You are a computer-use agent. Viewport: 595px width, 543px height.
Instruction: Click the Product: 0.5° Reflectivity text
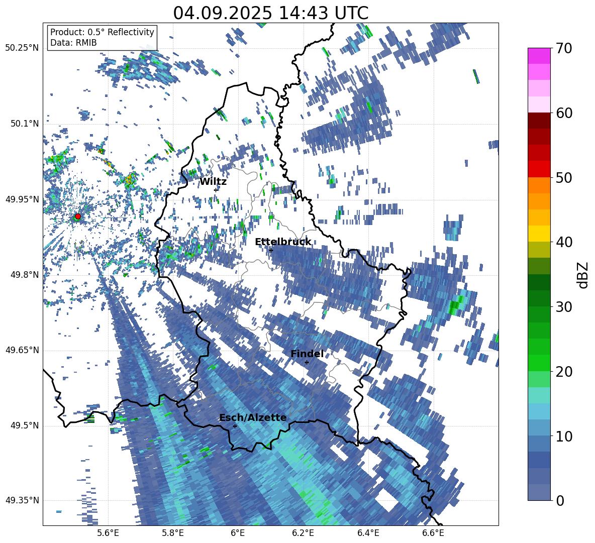pyautogui.click(x=102, y=32)
